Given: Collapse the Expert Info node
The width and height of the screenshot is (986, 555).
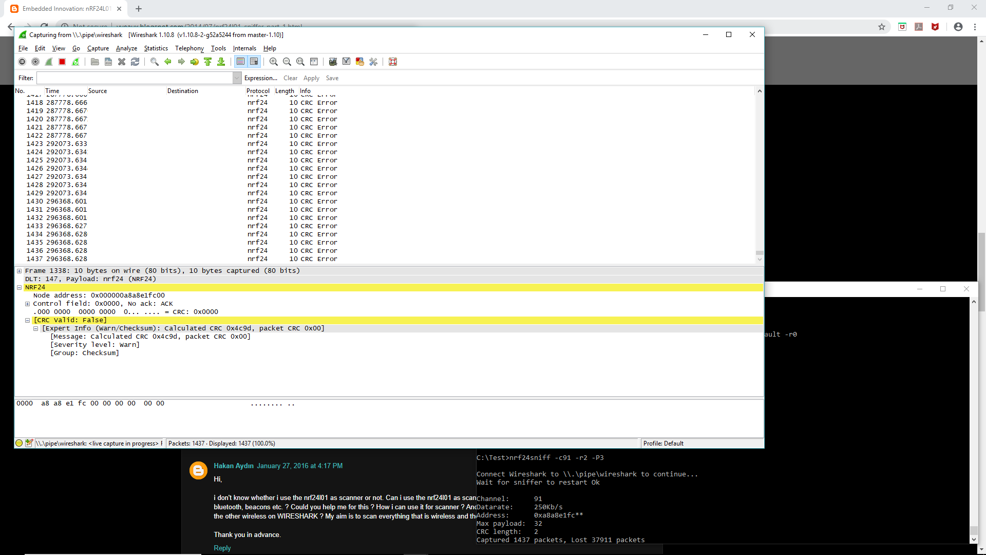Looking at the screenshot, I should (35, 328).
